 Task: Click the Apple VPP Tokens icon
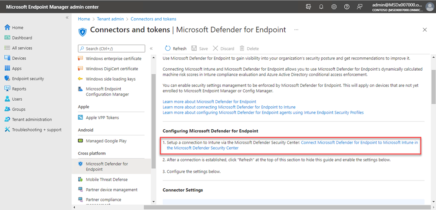(81, 118)
